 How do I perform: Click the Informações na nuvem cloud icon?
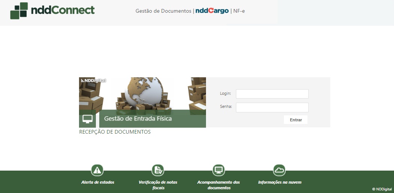click(279, 171)
